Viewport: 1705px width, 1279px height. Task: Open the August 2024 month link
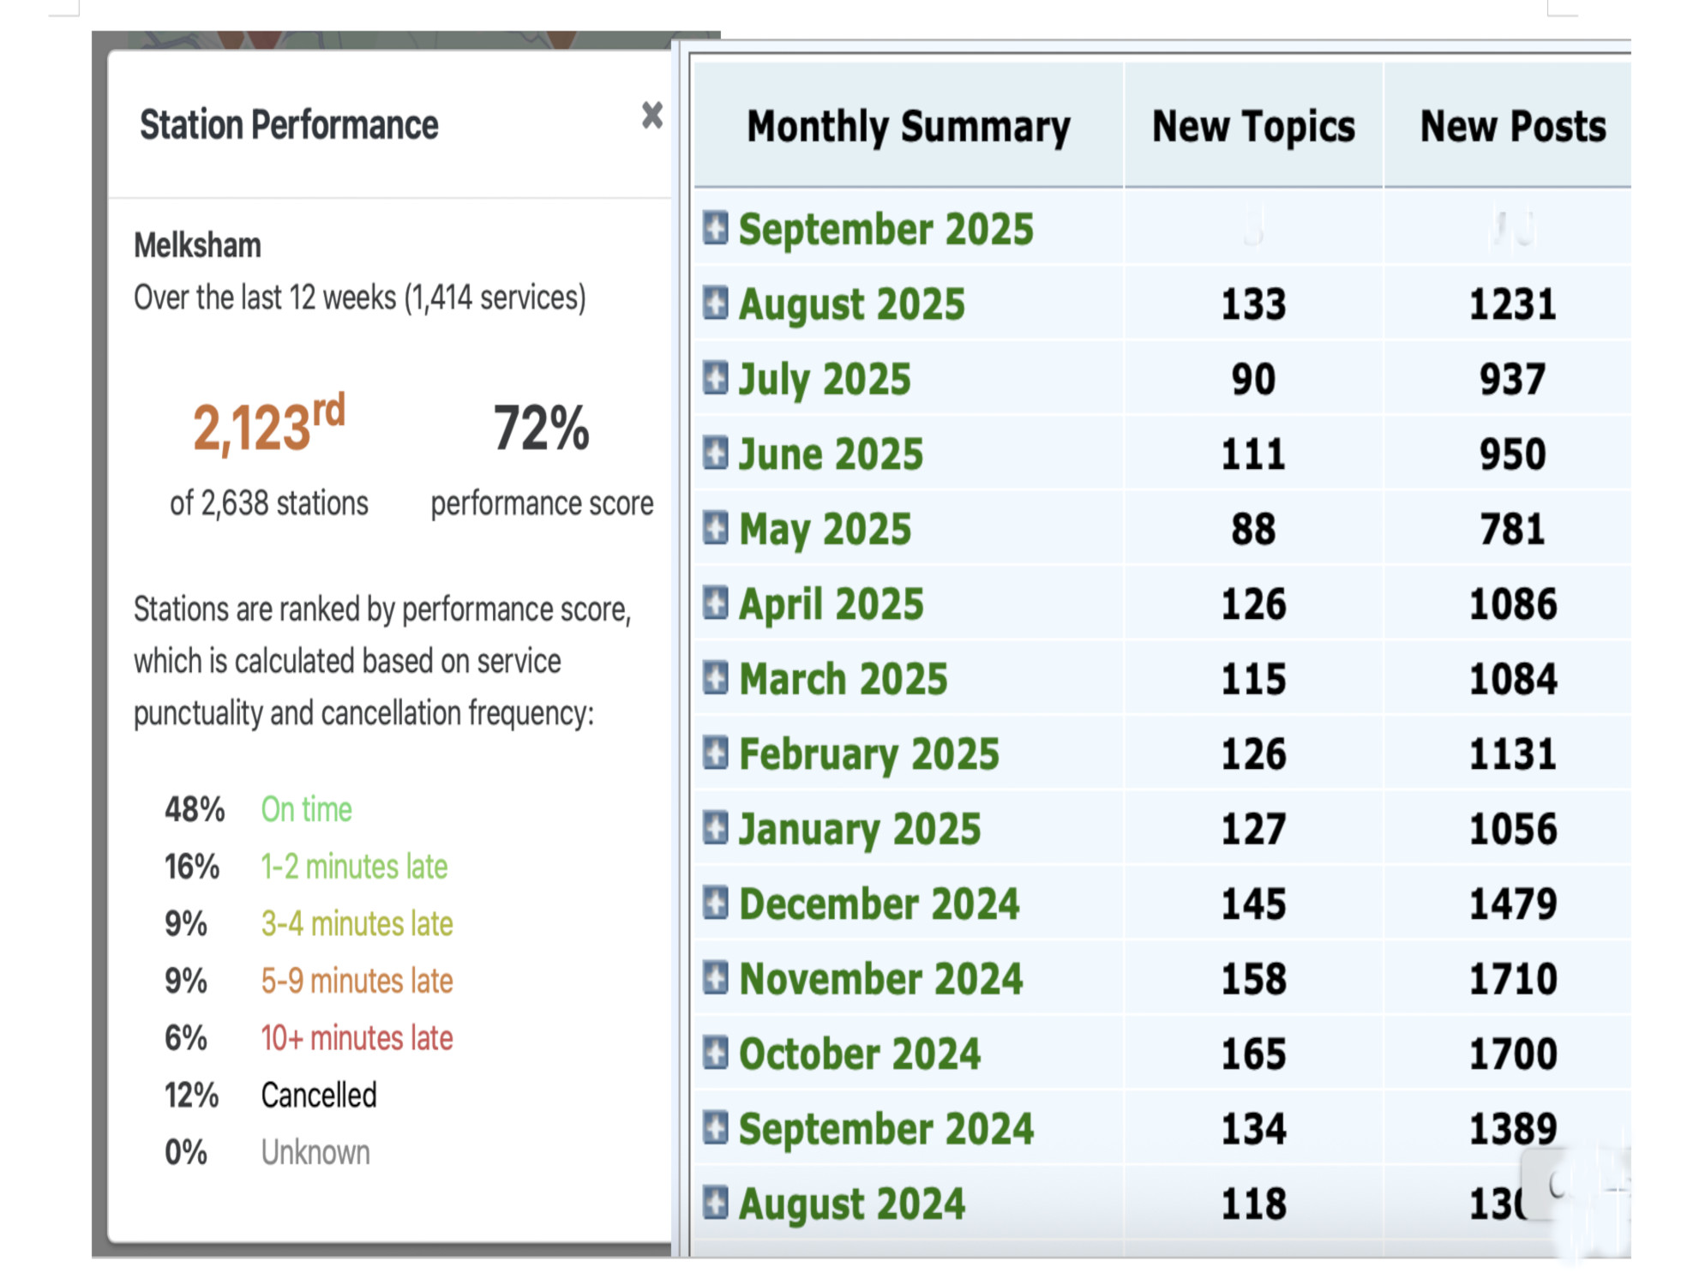[x=851, y=1204]
